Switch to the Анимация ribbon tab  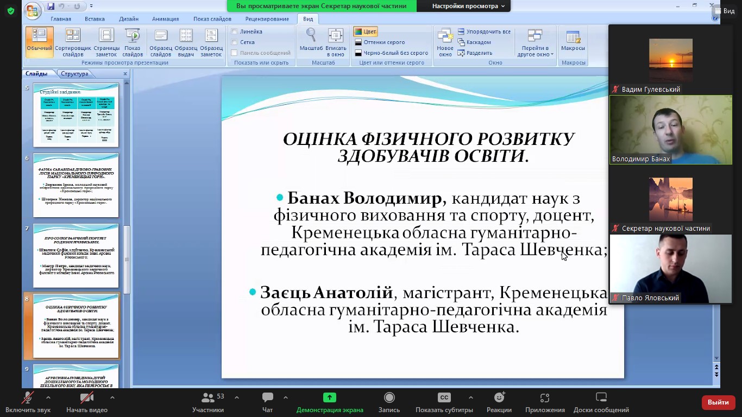pyautogui.click(x=165, y=19)
